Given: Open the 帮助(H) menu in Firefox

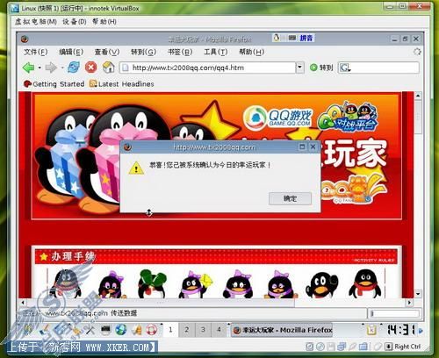Looking at the screenshot, I should click(251, 52).
